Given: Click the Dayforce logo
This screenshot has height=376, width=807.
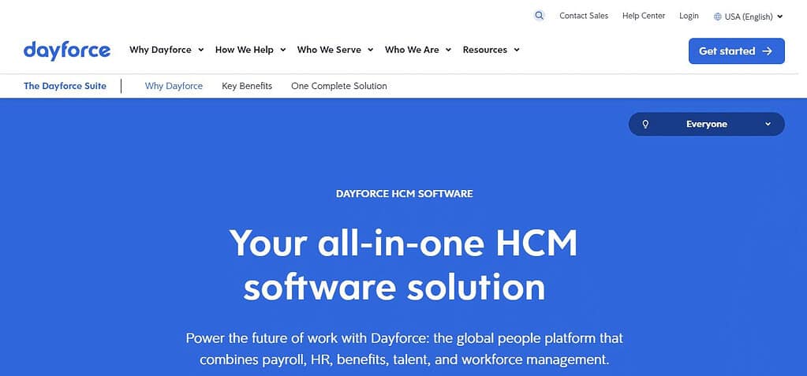Looking at the screenshot, I should [x=67, y=50].
